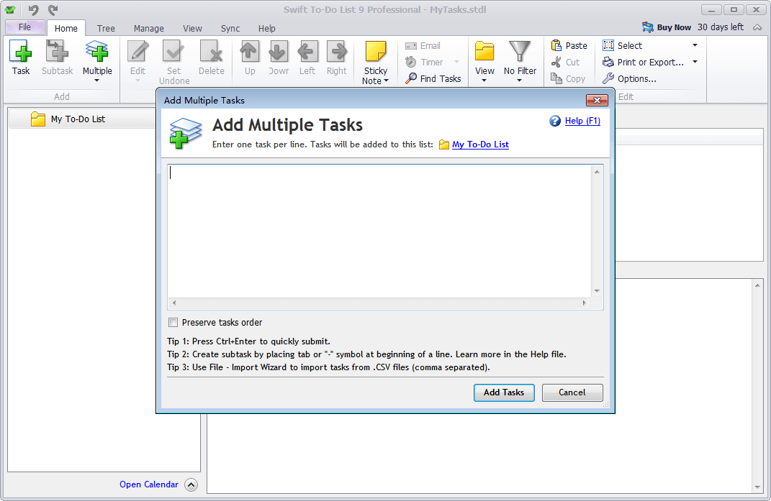Click the Email icon in ribbon
This screenshot has width=771, height=501.
coord(410,46)
